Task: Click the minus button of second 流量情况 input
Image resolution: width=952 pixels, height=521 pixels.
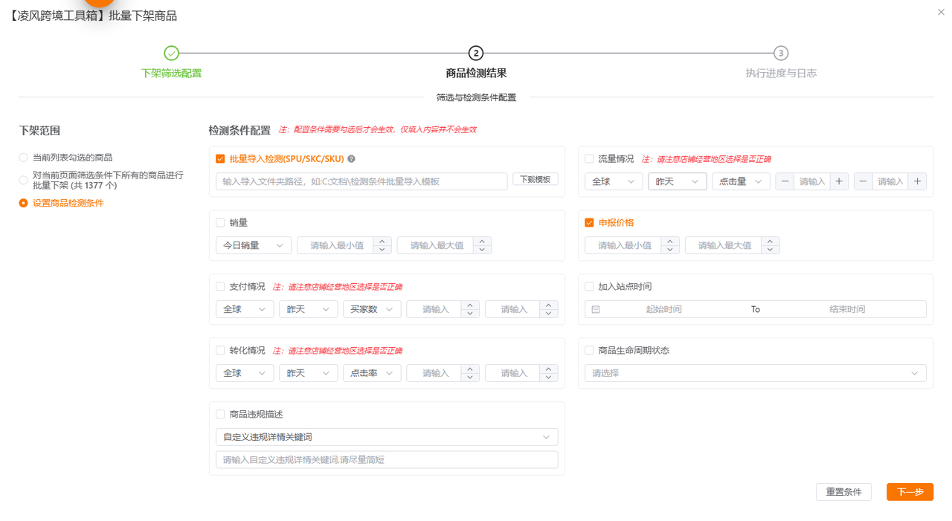Action: (x=863, y=181)
